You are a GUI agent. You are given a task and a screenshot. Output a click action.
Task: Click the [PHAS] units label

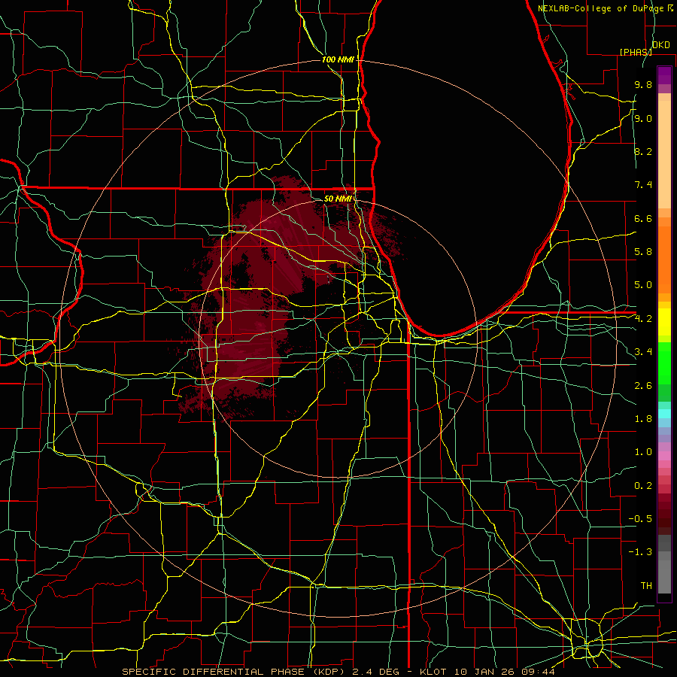(x=636, y=52)
